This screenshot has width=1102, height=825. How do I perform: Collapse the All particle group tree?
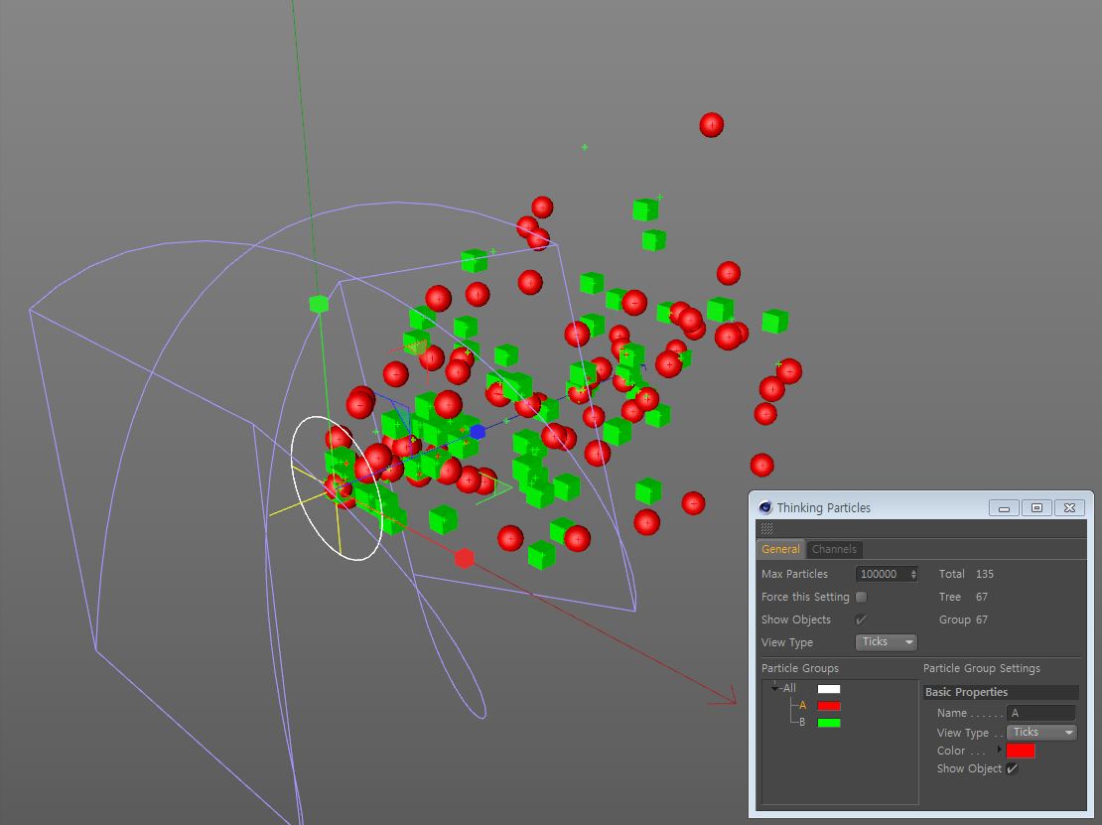[x=775, y=687]
